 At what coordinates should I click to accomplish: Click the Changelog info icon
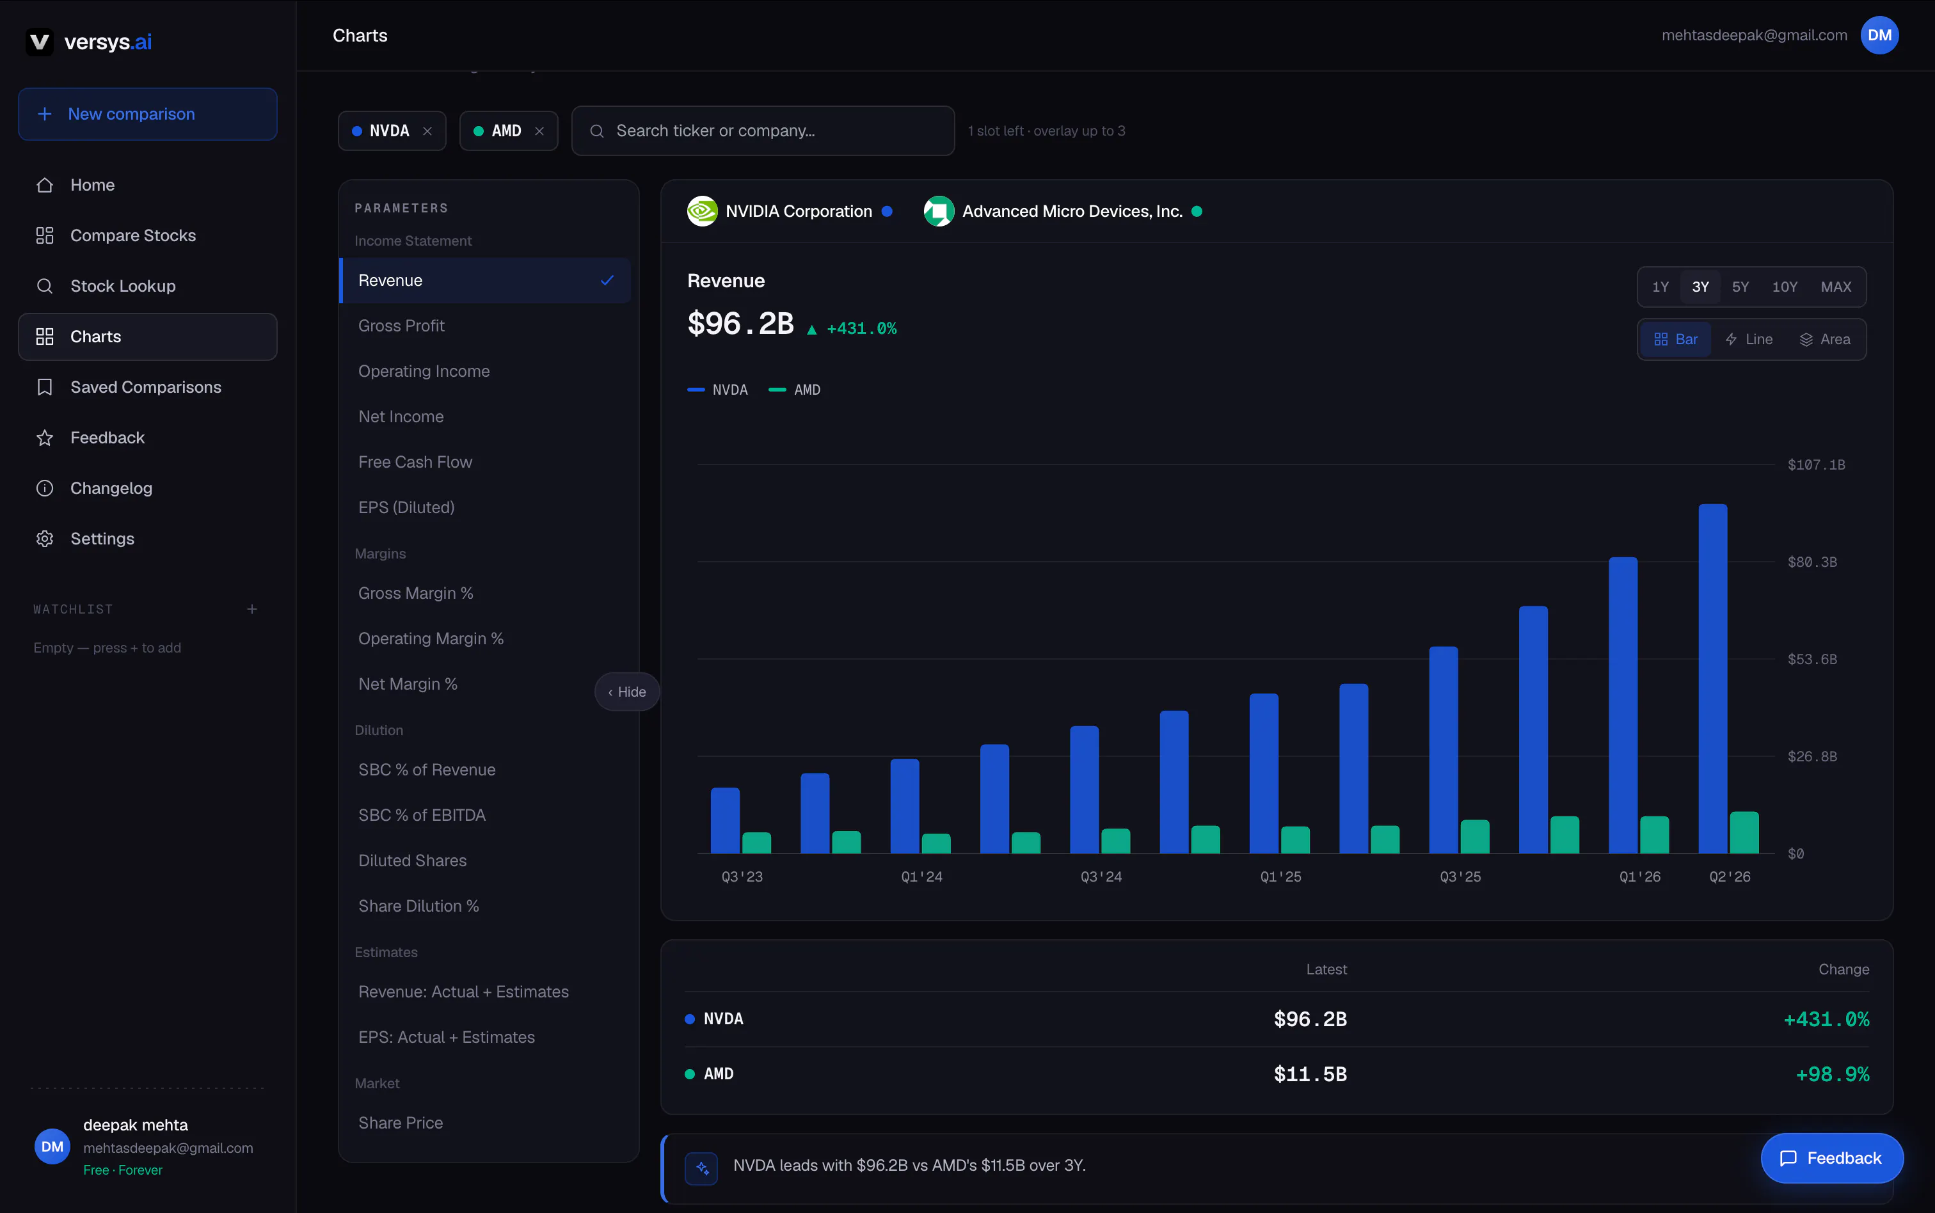[x=45, y=489]
